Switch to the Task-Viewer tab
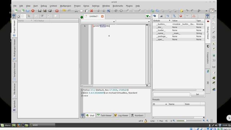This screenshot has width=231, height=130. point(104,116)
